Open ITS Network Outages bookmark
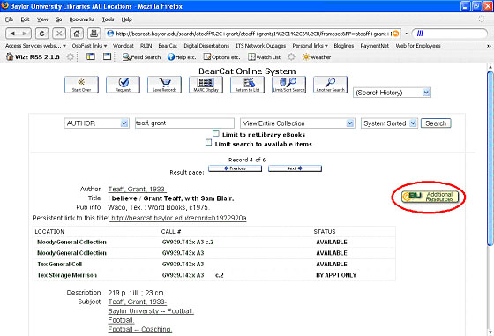This screenshot has width=494, height=336. click(261, 46)
